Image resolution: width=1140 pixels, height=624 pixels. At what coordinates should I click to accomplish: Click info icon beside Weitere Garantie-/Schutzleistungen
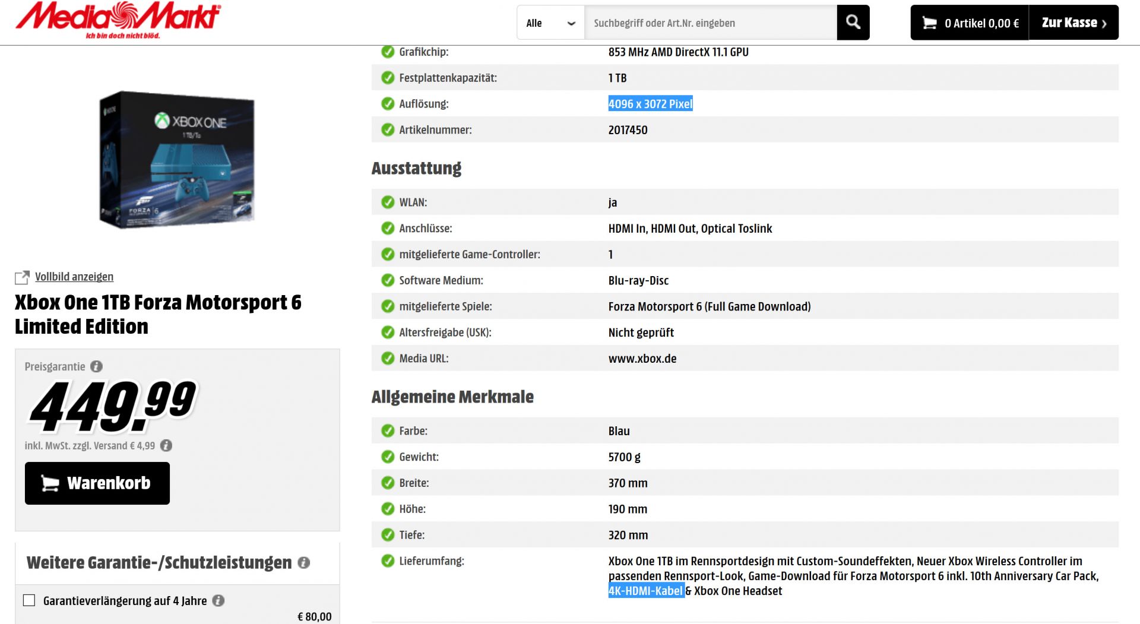click(x=303, y=563)
